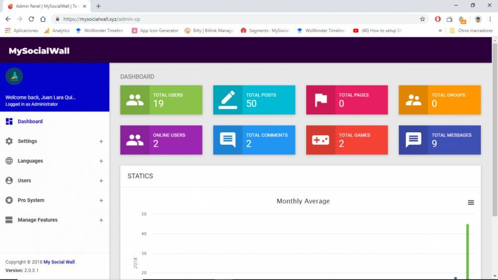Expand the Settings menu plus sign
498x280 pixels.
pos(101,141)
